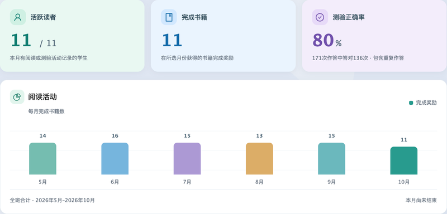Click the value label 11 above 10月
Image resolution: width=447 pixels, height=214 pixels.
point(403,140)
